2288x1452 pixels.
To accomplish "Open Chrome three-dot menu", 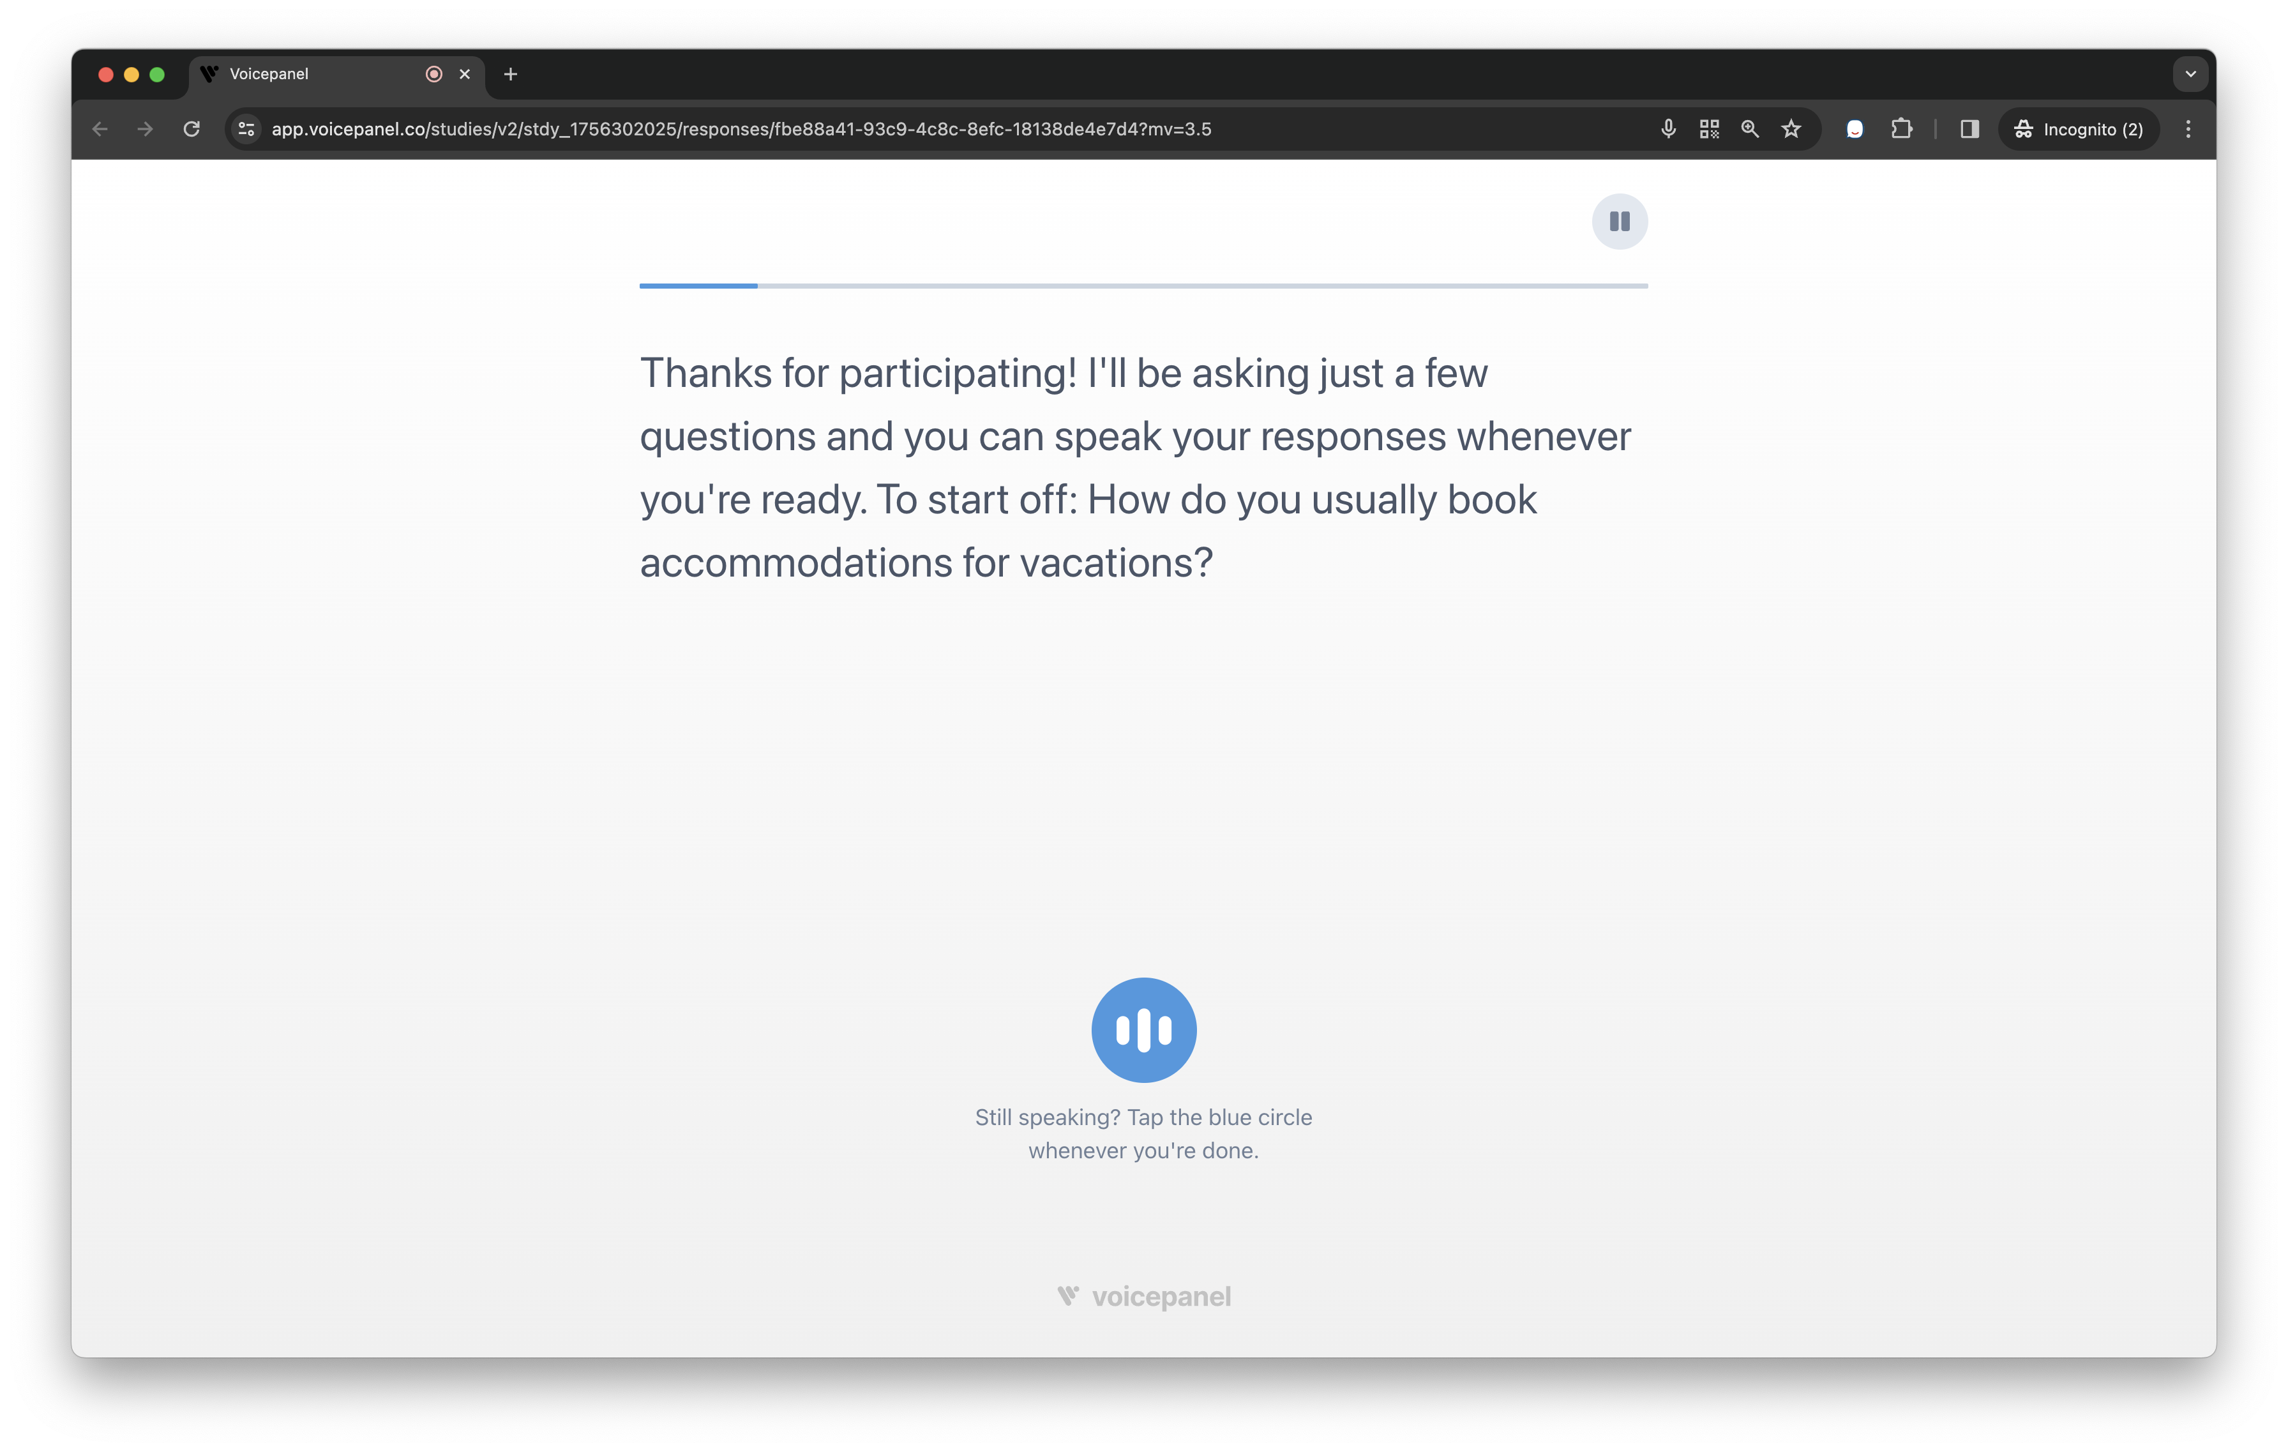I will [2188, 129].
